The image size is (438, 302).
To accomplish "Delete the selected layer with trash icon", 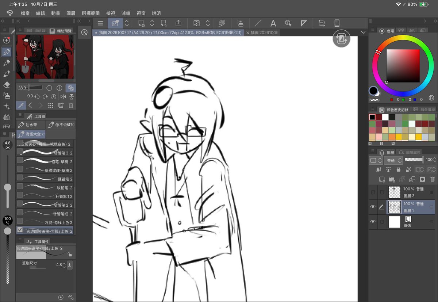I will pos(432,179).
